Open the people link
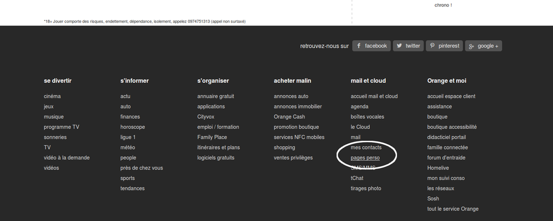Screen dimensions: 553x221 128,157
